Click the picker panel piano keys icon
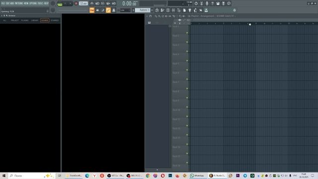The image size is (318, 179). point(149,22)
